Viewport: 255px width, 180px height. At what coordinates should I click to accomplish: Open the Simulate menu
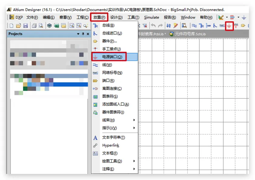click(151, 17)
